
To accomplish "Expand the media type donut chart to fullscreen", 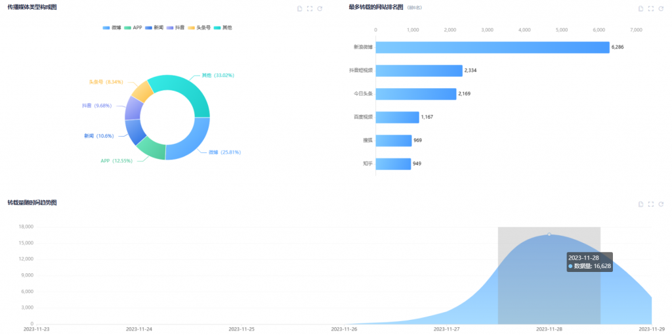I will pos(310,9).
